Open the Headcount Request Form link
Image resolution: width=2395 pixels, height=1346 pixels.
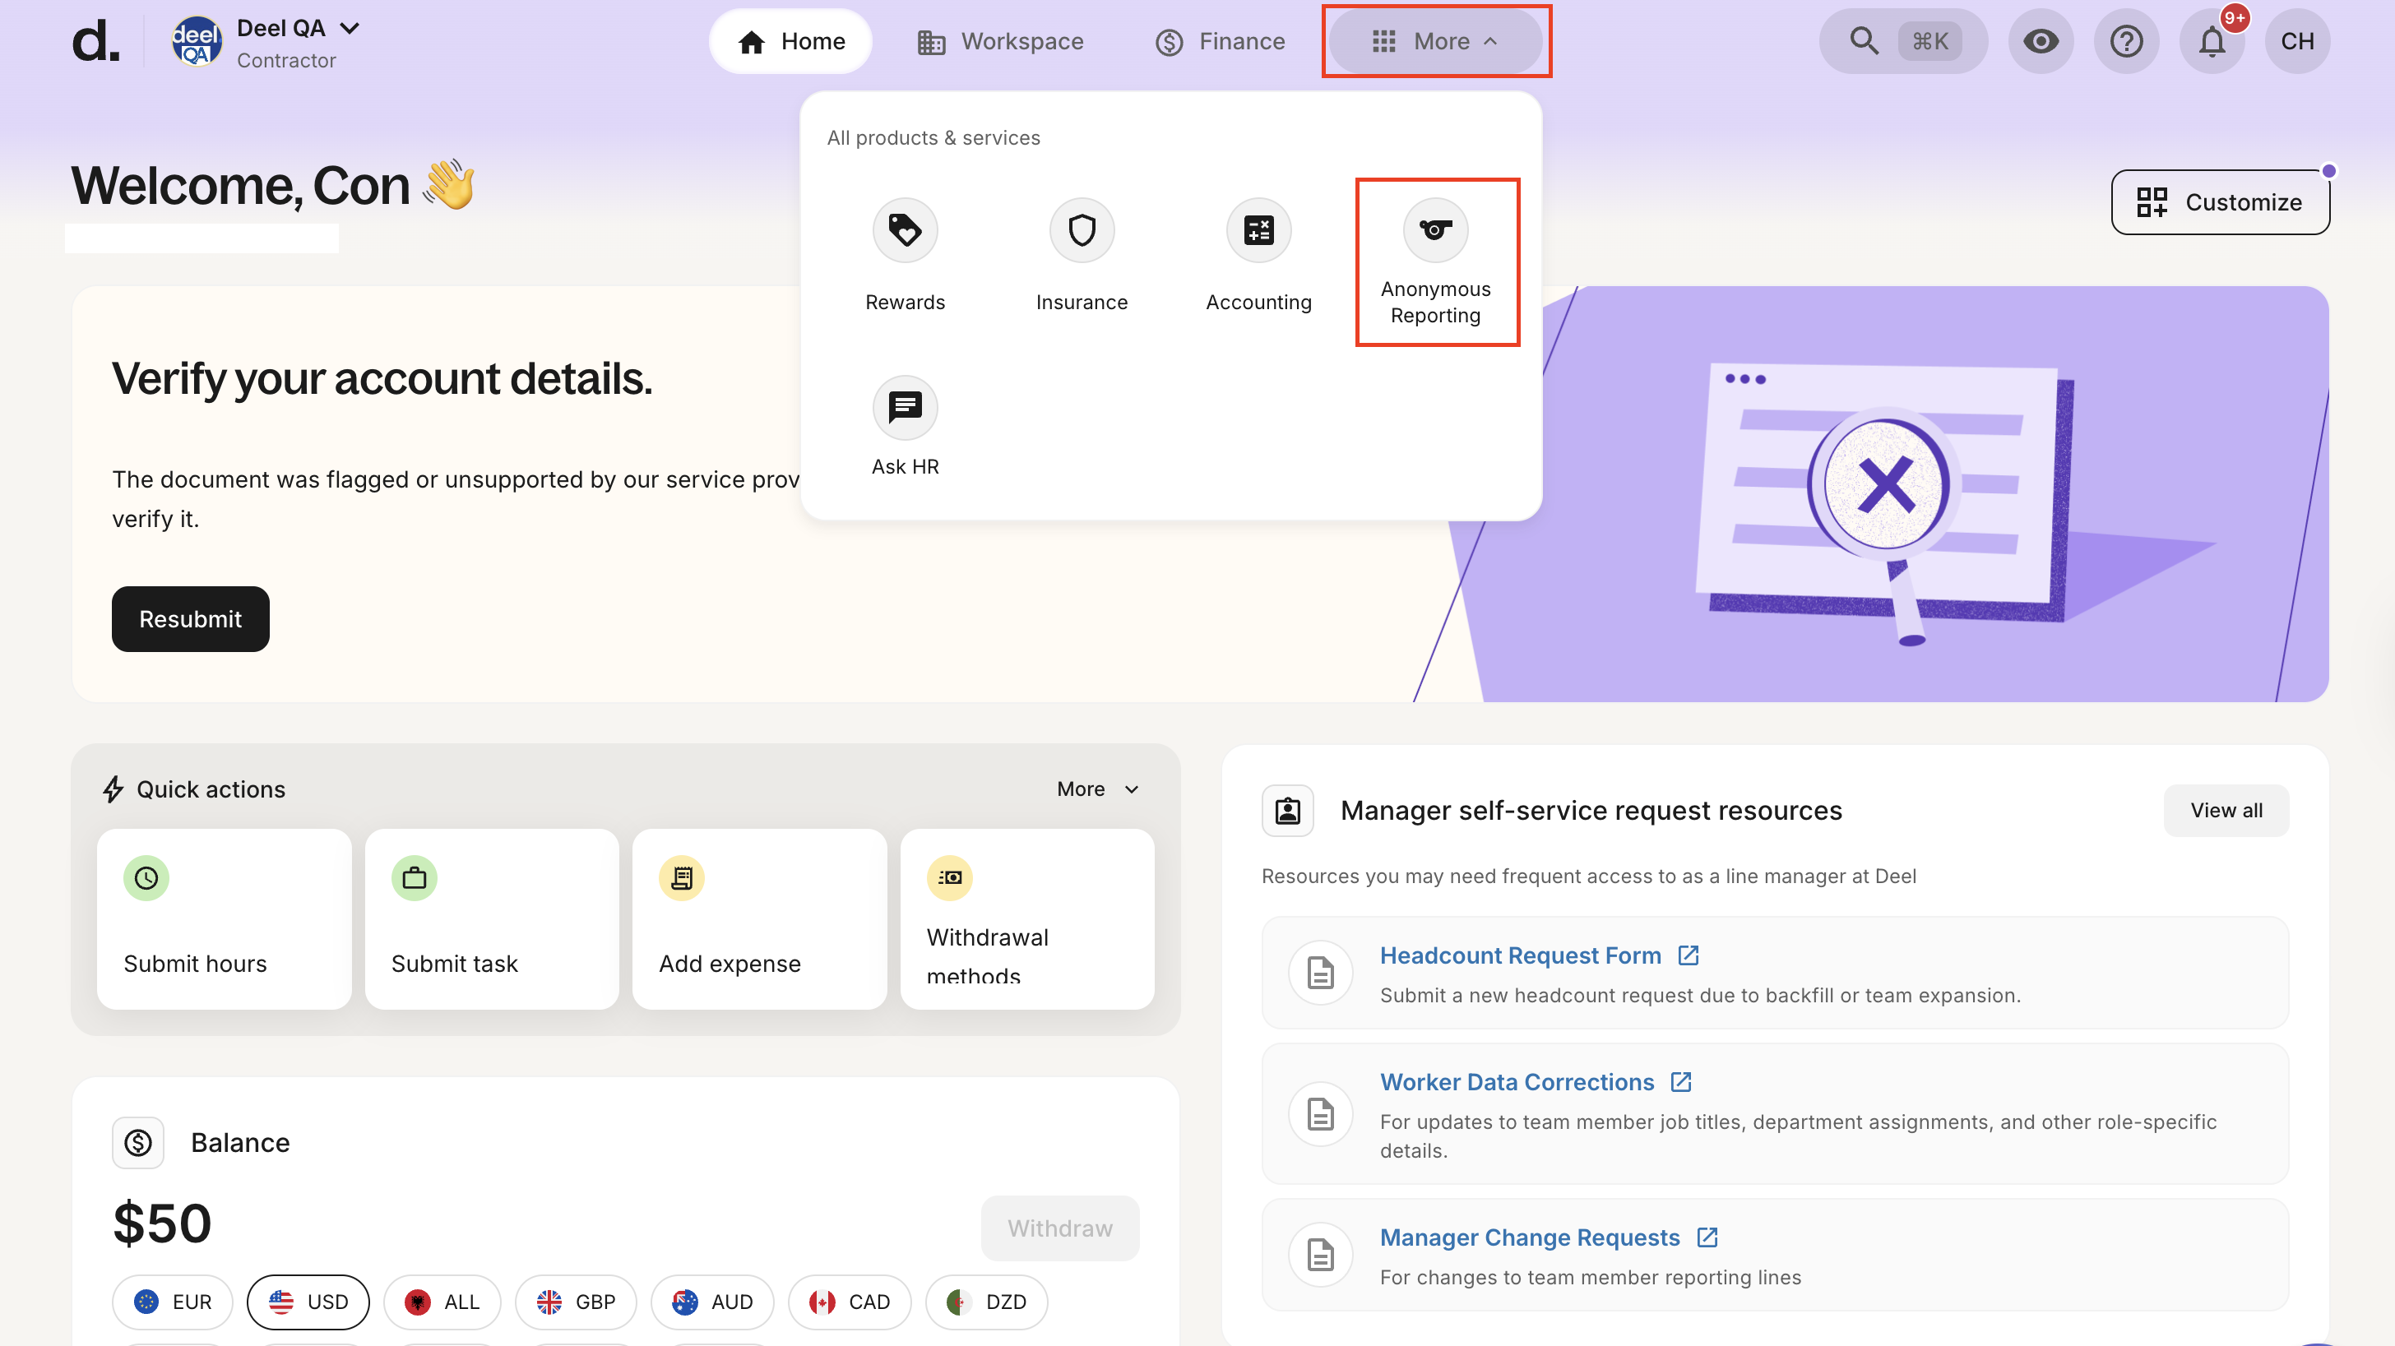click(1519, 955)
